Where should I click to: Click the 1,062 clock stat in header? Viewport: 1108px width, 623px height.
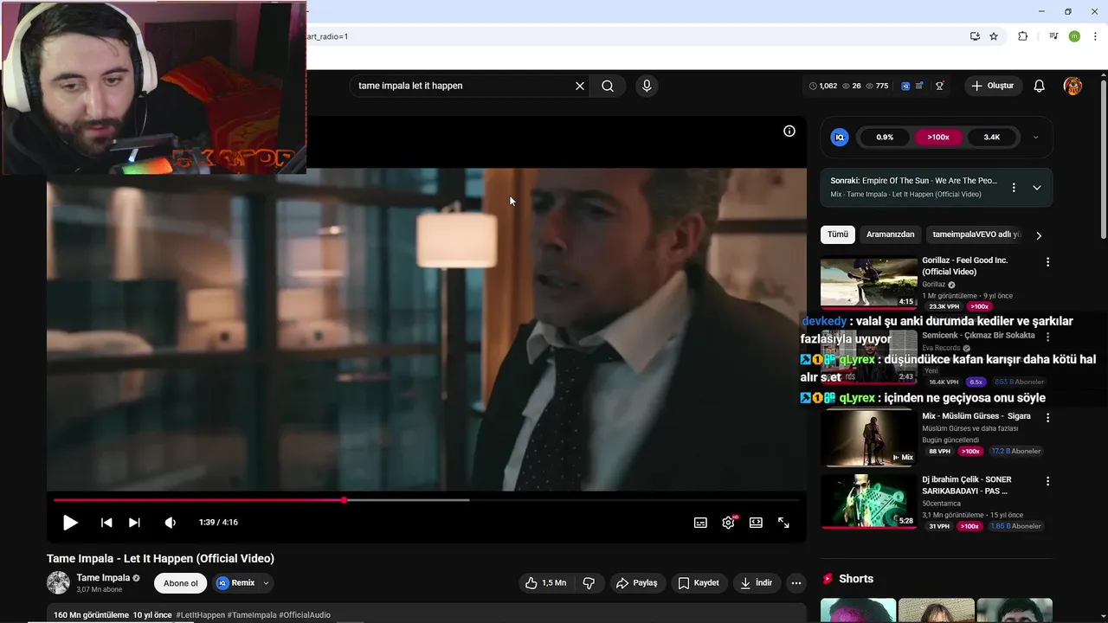pyautogui.click(x=823, y=86)
